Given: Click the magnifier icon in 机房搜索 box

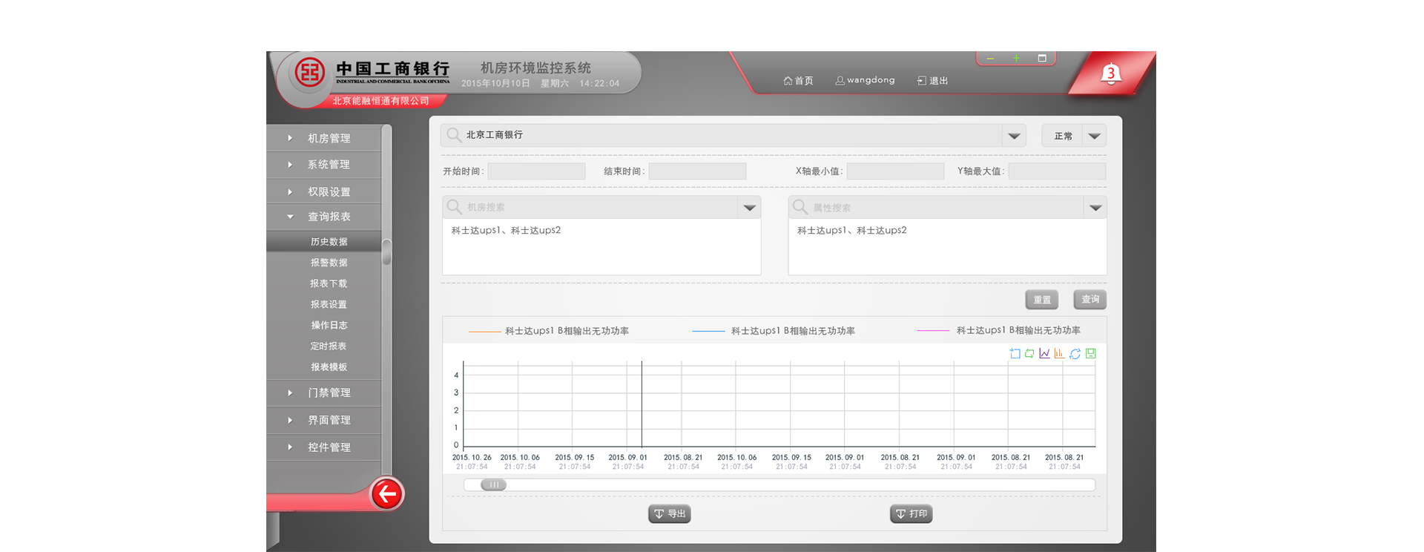Looking at the screenshot, I should coord(455,207).
